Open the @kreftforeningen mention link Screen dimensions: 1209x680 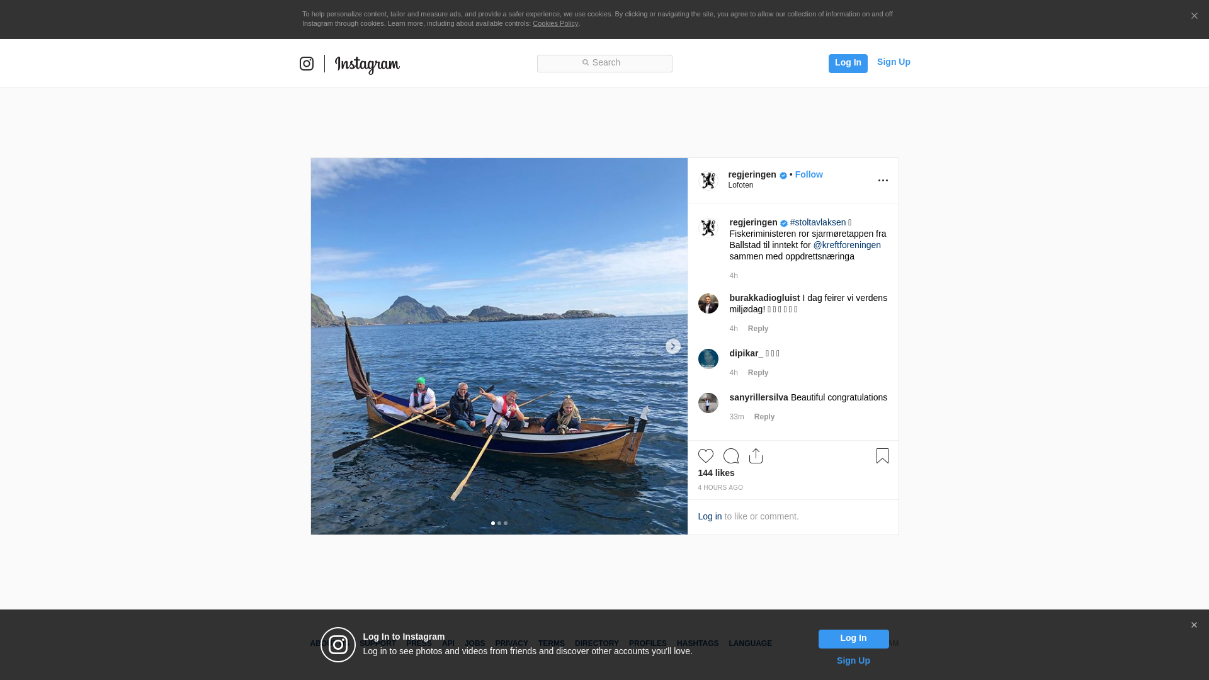coord(846,245)
